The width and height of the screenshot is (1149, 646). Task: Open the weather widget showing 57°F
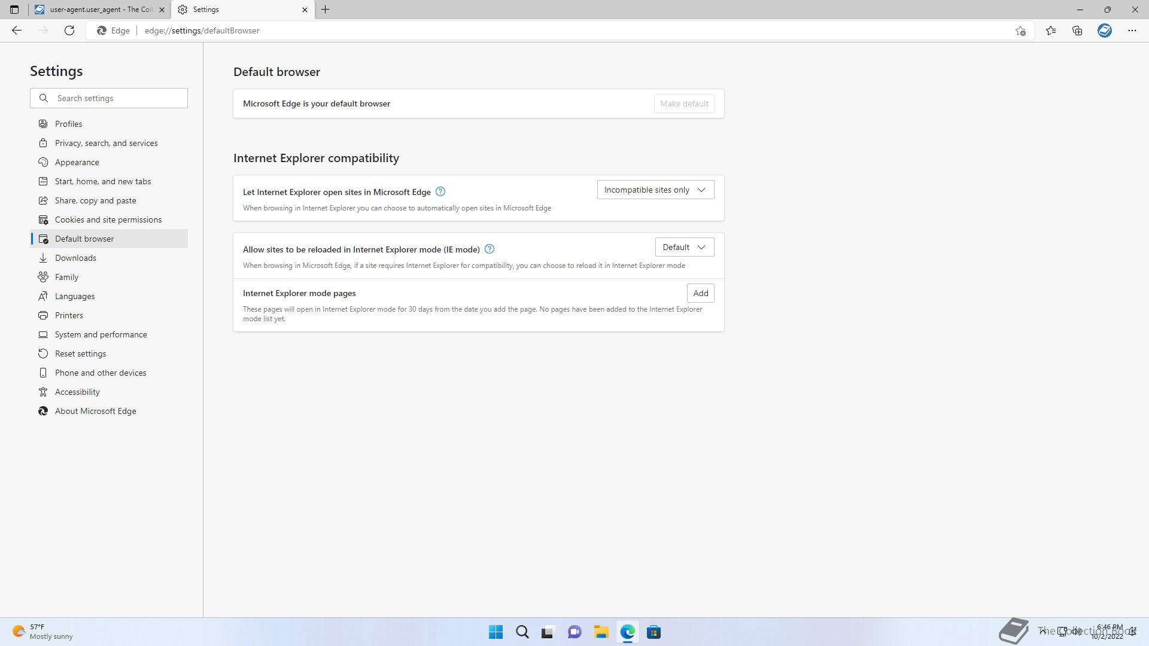coord(42,632)
